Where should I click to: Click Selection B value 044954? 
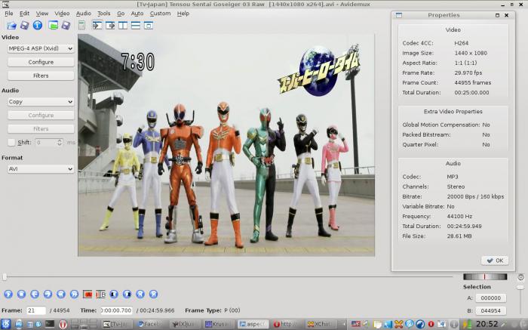point(490,311)
